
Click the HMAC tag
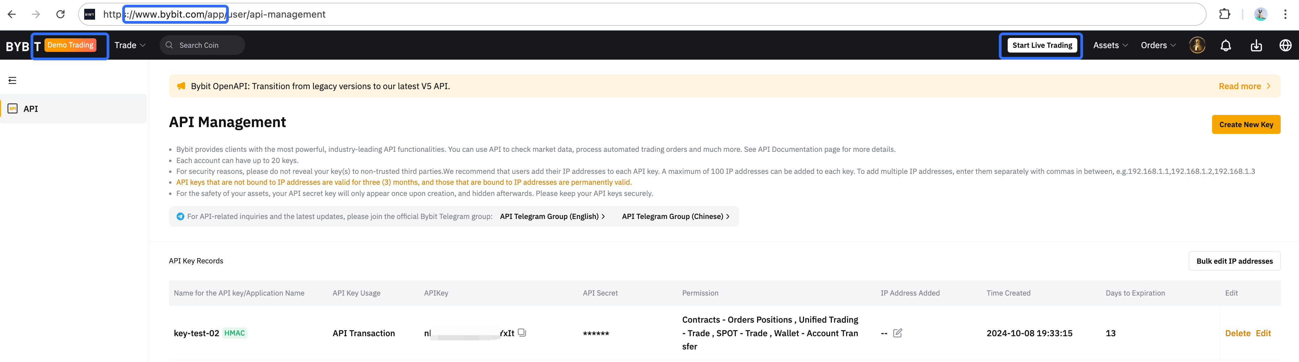tap(235, 333)
